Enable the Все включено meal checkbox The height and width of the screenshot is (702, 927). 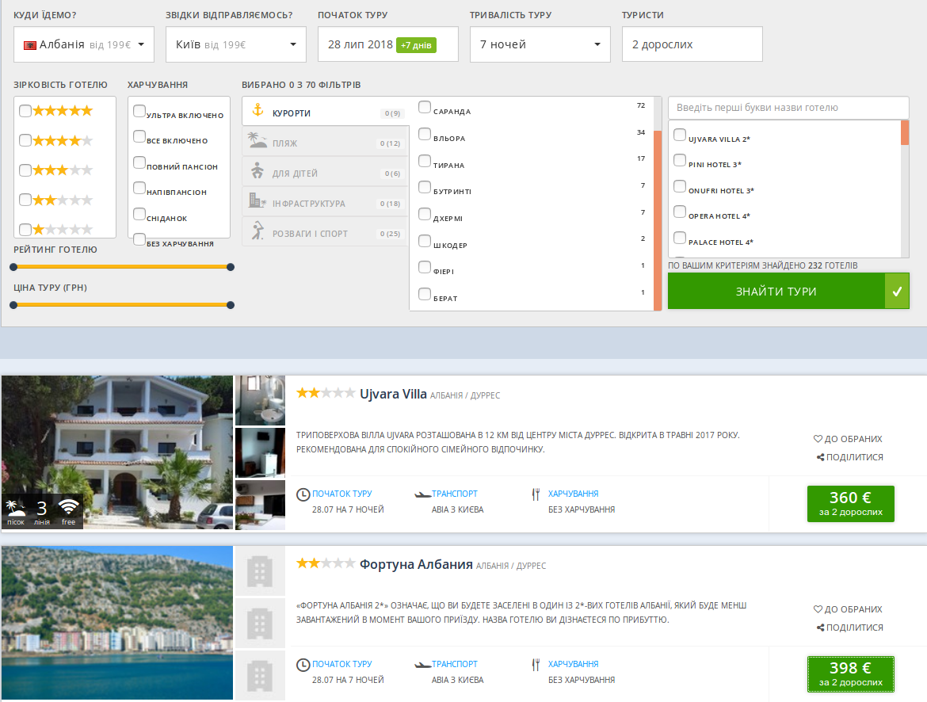[x=139, y=137]
